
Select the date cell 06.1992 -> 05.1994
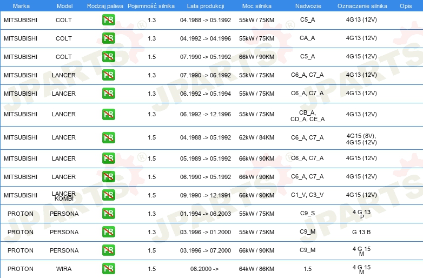[206, 94]
